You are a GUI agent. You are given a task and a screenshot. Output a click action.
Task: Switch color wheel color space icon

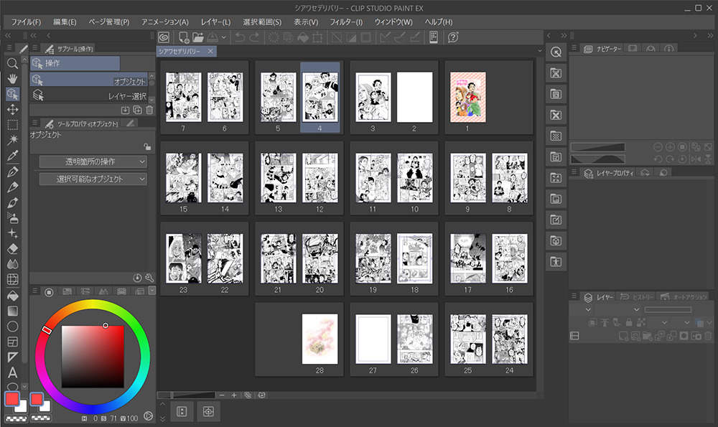click(x=149, y=416)
